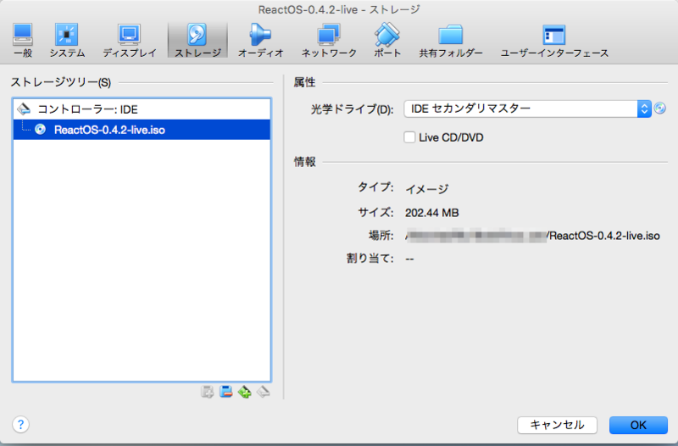This screenshot has width=678, height=446.
Task: Click the 202.44 MB size value
Action: [431, 213]
